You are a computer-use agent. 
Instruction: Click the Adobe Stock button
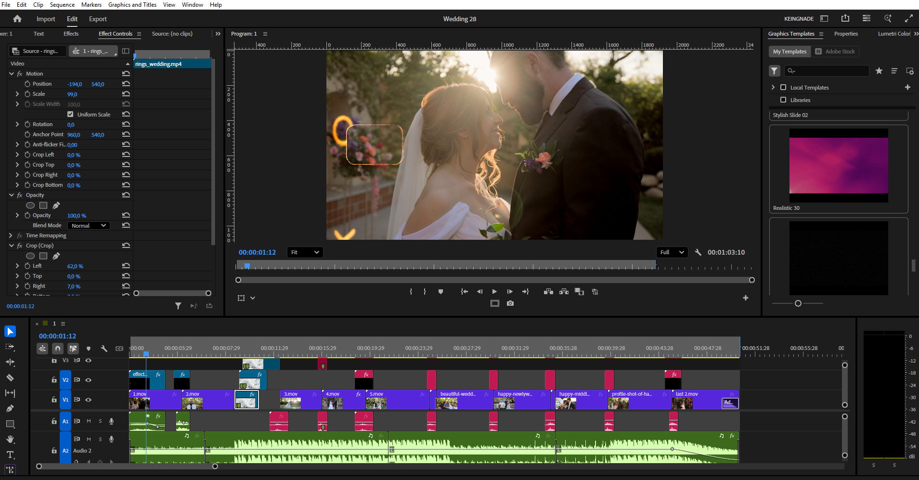tap(835, 52)
